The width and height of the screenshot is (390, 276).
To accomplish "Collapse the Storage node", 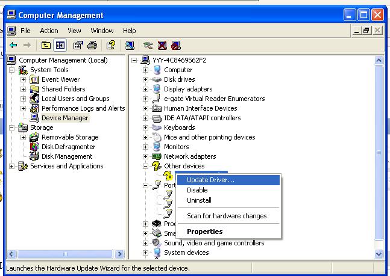I will [11, 127].
